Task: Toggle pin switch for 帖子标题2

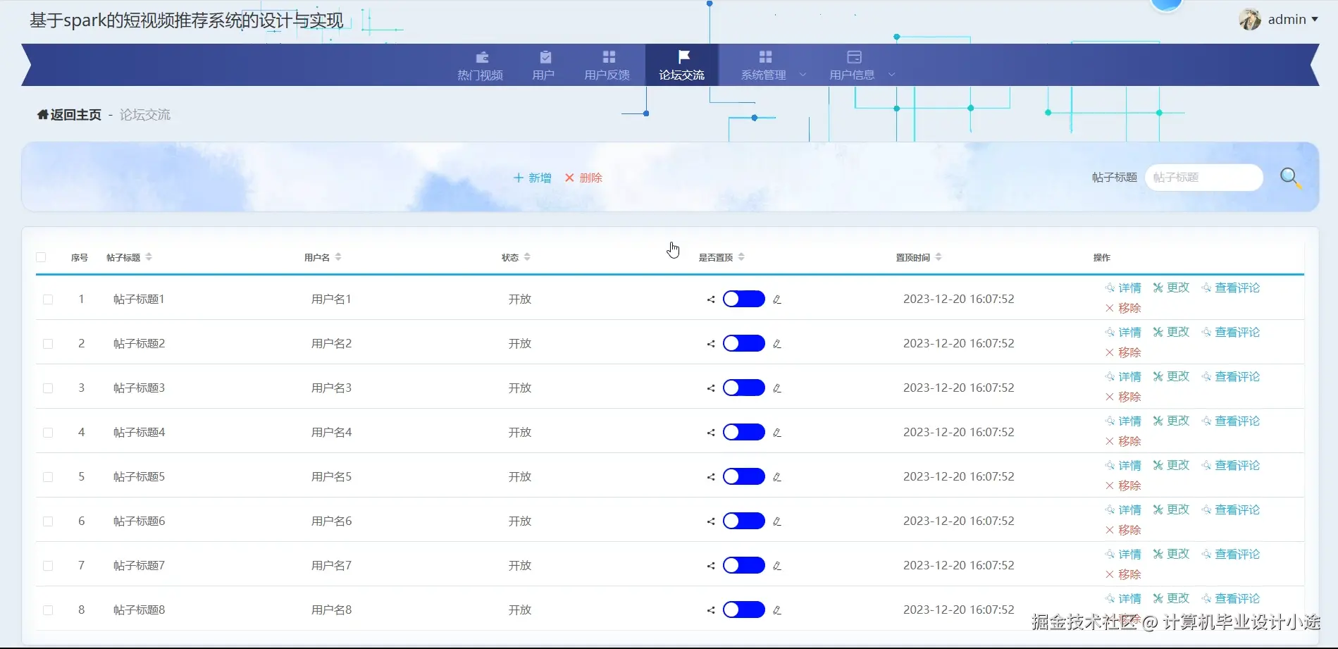Action: click(x=744, y=343)
